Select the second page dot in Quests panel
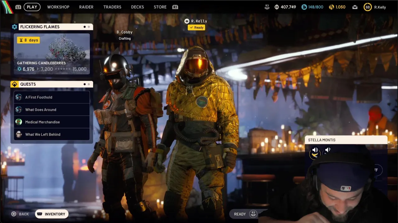398x223 pixels. tap(89, 84)
